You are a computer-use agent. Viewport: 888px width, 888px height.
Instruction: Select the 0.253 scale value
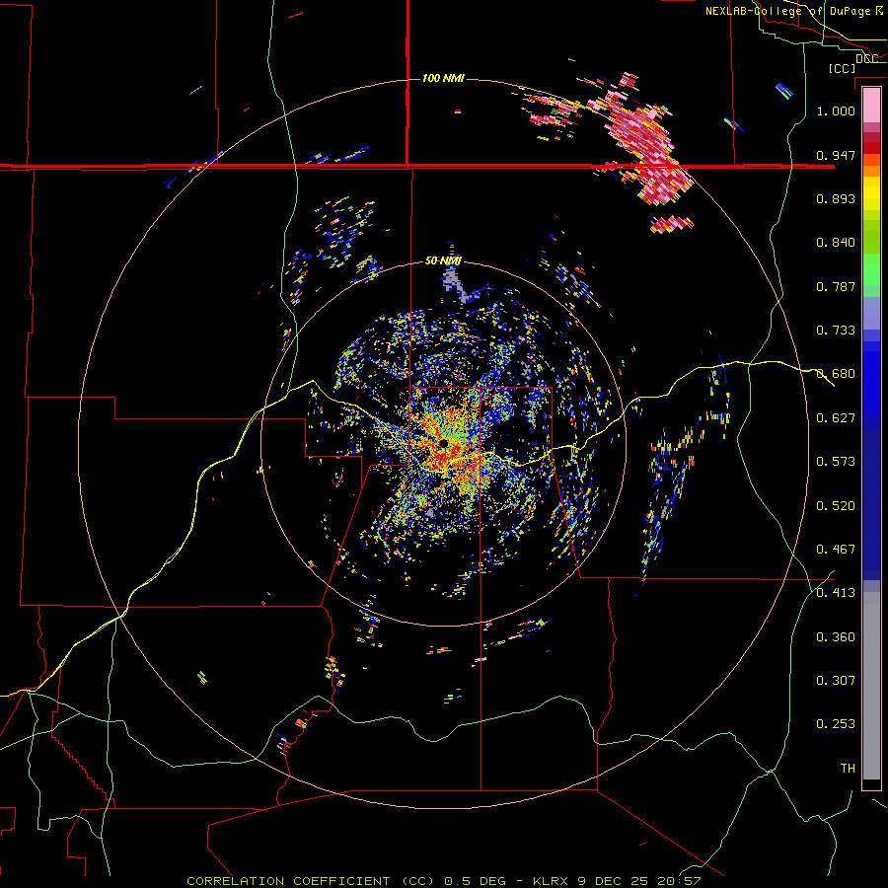[836, 724]
